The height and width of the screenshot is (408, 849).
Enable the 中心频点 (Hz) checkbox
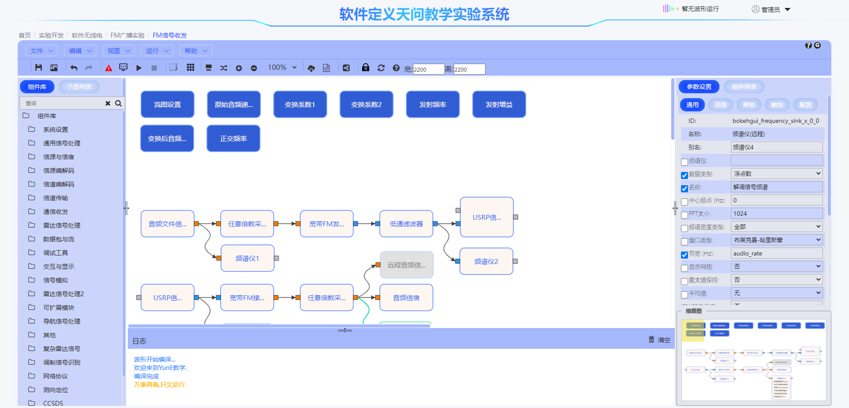tap(685, 202)
